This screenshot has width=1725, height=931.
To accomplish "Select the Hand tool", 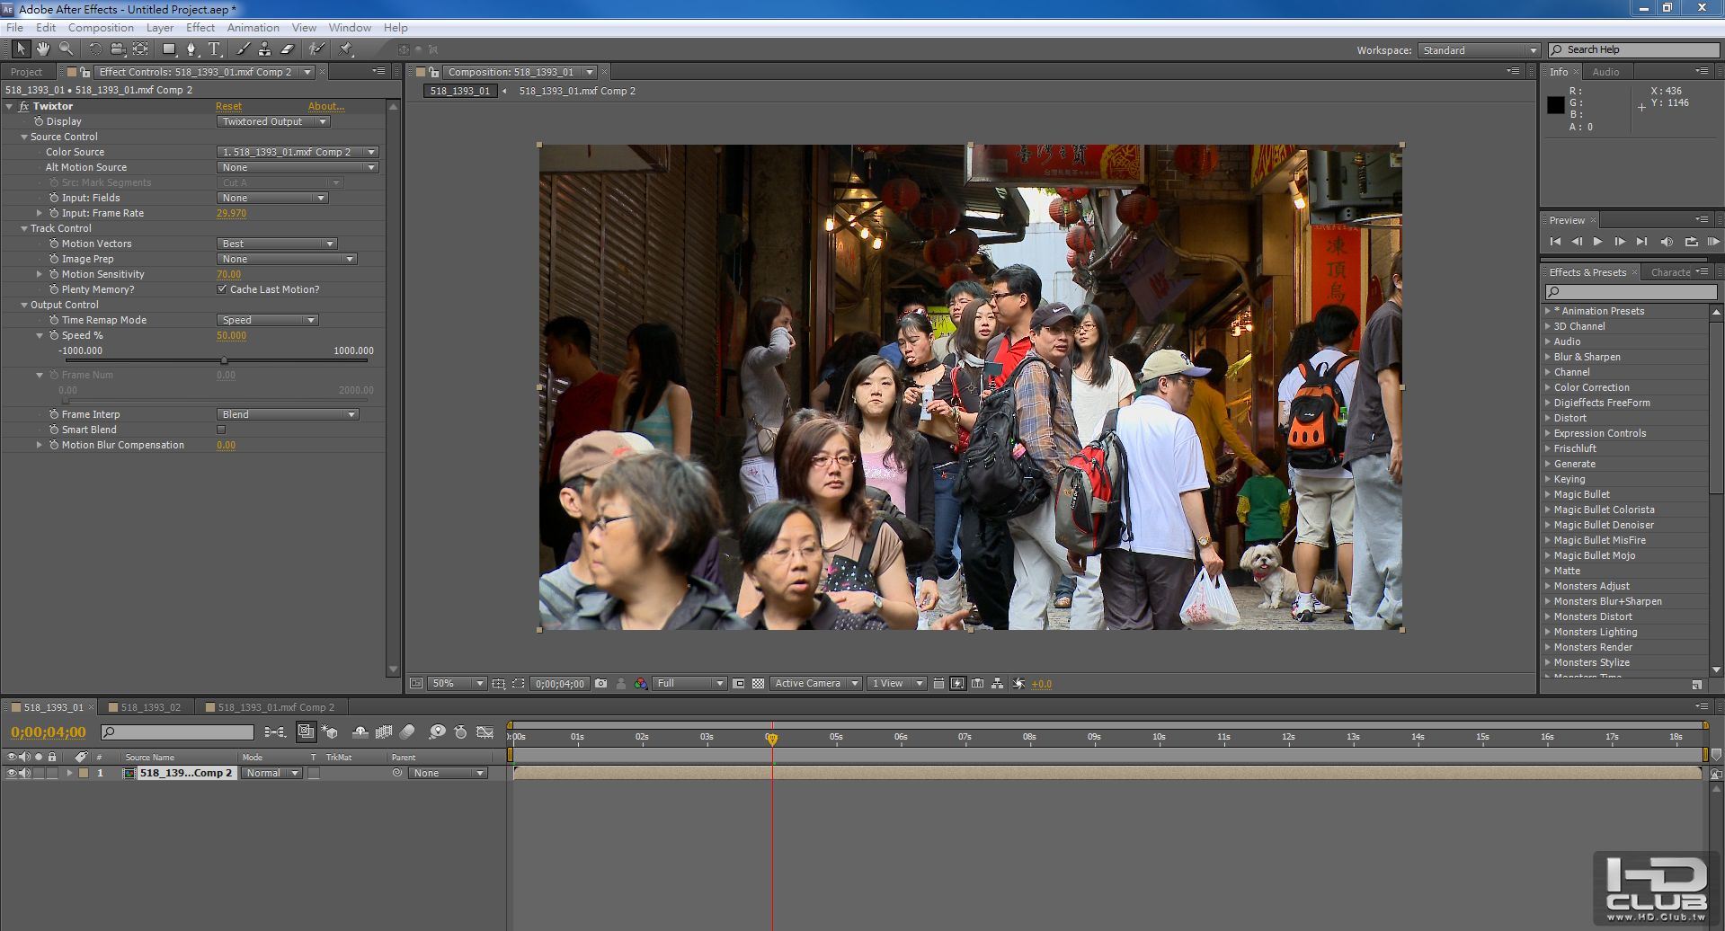I will [42, 49].
